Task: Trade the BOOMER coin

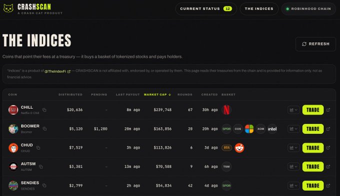Action: tap(313, 129)
